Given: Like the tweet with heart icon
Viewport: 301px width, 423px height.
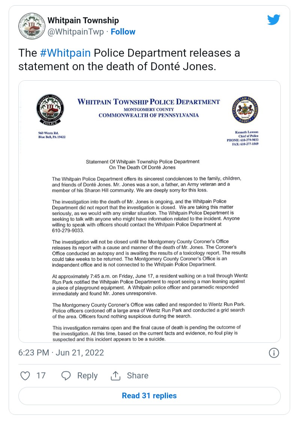Looking at the screenshot, I should point(26,375).
